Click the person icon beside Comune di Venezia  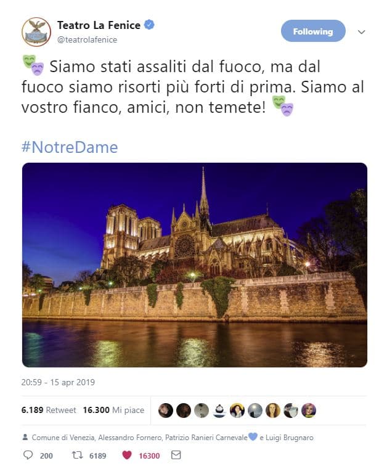click(x=25, y=437)
